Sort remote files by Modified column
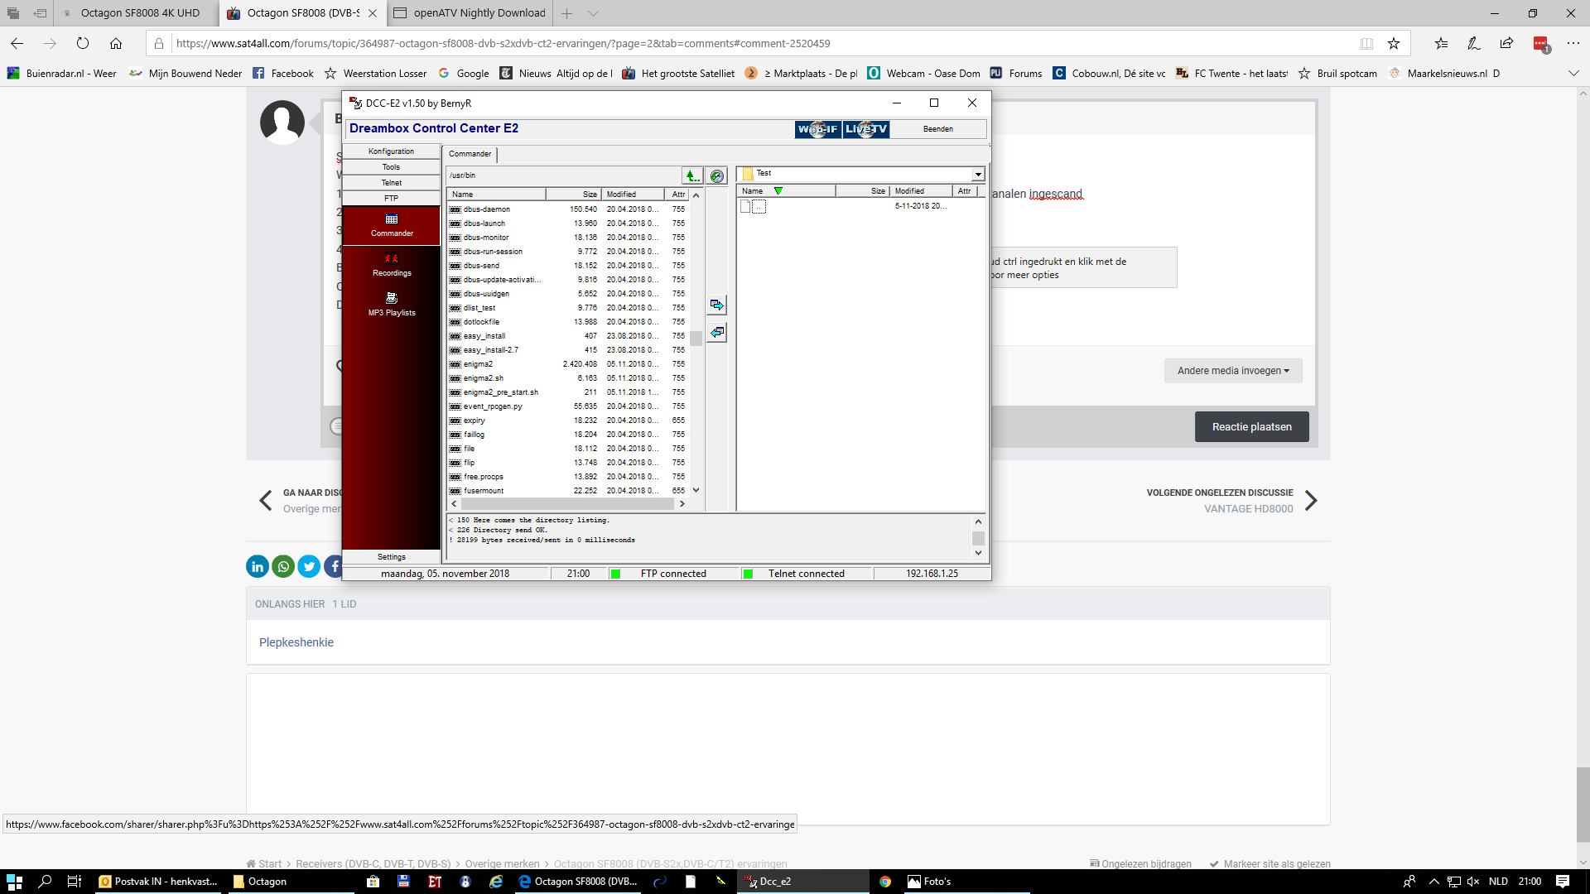This screenshot has height=894, width=1590. (x=633, y=195)
